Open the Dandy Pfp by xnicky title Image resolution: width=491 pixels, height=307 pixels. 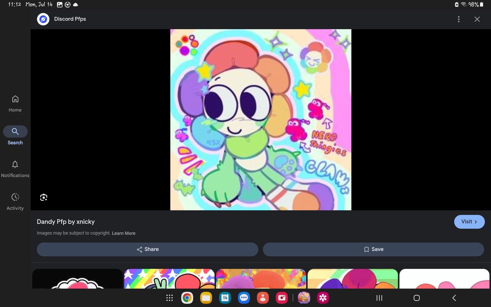click(x=66, y=222)
